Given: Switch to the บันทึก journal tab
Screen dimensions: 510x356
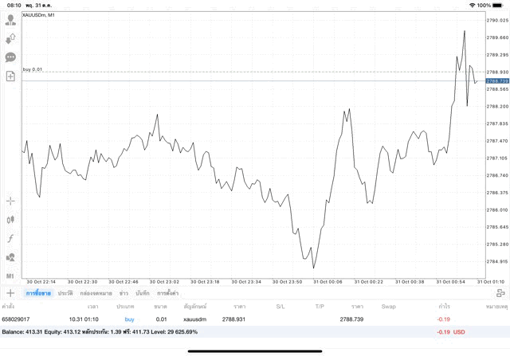Looking at the screenshot, I should coord(143,294).
